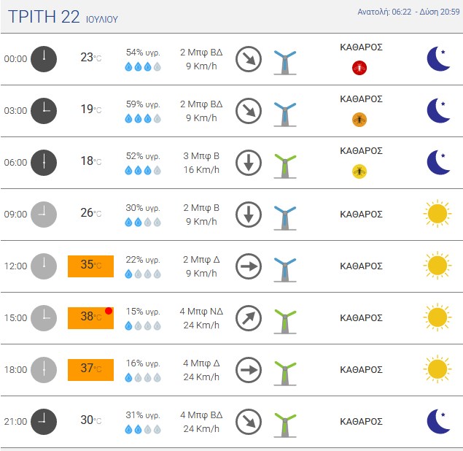Screen dimensions: 463x451
Task: Click the sun icon in the 09:00 row
Action: coord(437,214)
